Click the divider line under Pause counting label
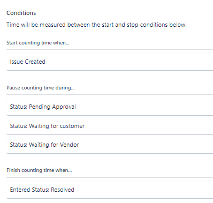The width and height of the screenshot is (213, 203). (110, 94)
